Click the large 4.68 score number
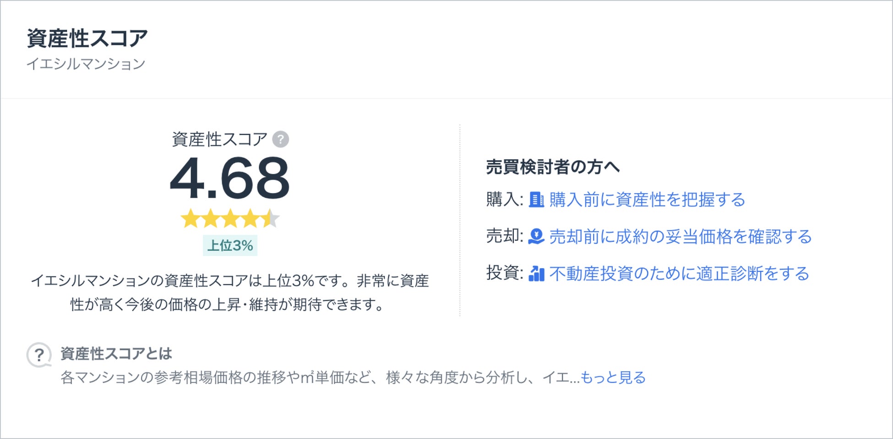This screenshot has width=893, height=439. 230,179
